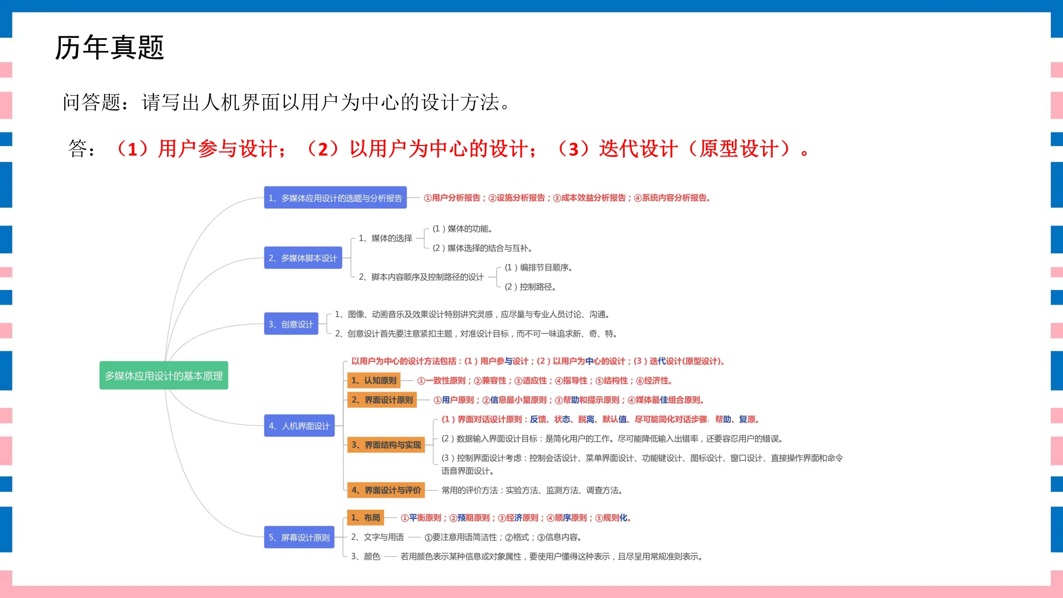Select node 2、多媒体脚本设计
The image size is (1063, 598).
[x=303, y=258]
